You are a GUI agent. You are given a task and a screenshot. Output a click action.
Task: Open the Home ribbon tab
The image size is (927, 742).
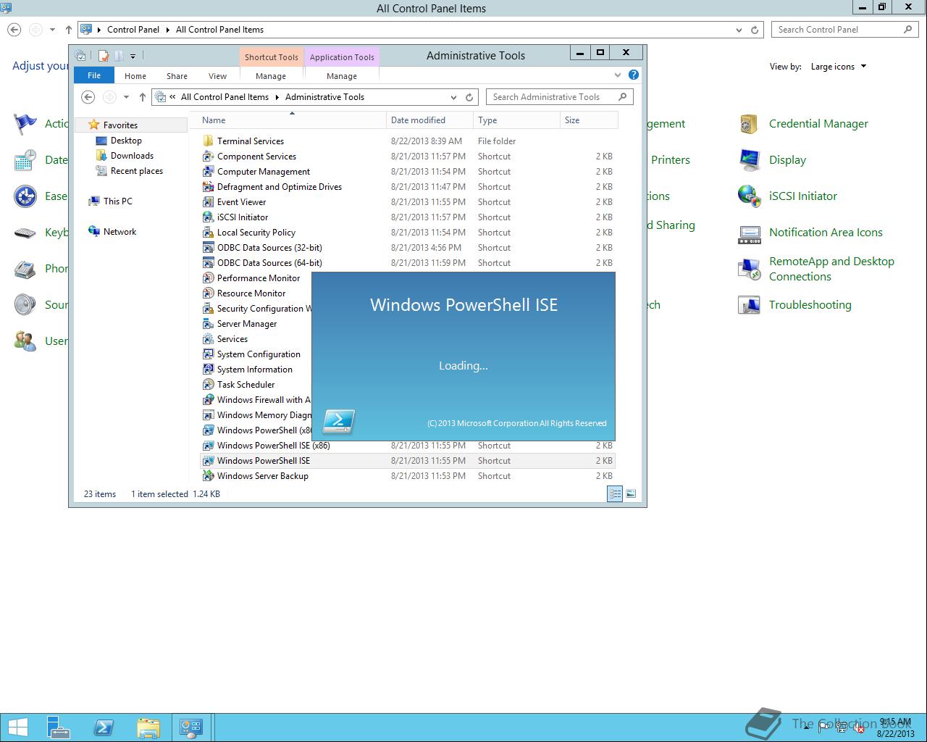pyautogui.click(x=135, y=76)
